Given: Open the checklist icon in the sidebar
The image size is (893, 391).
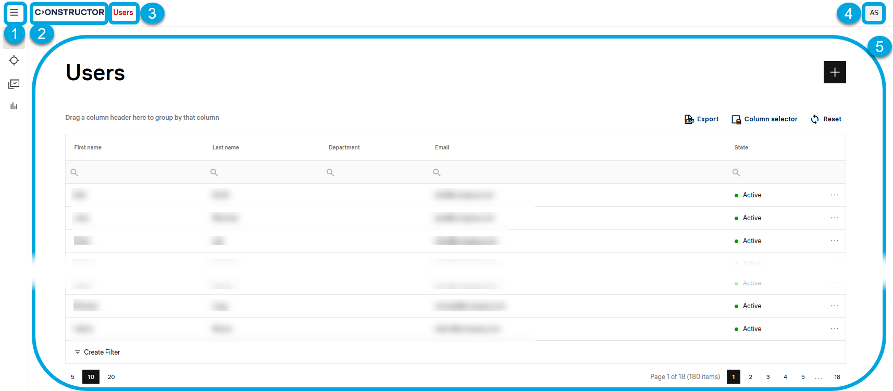Looking at the screenshot, I should point(14,84).
